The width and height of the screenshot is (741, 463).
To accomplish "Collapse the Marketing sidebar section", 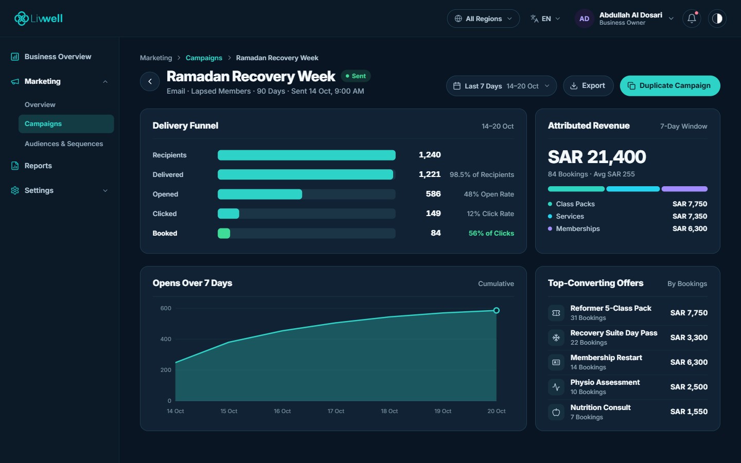I will pyautogui.click(x=105, y=81).
